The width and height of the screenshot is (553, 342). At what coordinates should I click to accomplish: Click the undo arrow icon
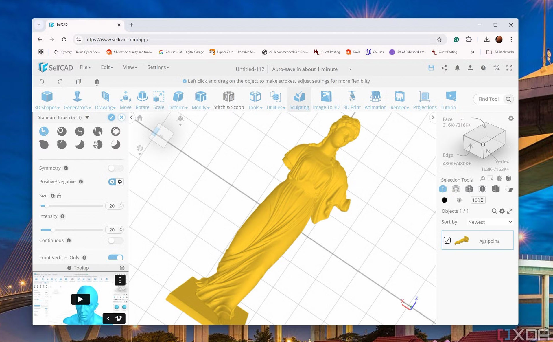[42, 82]
